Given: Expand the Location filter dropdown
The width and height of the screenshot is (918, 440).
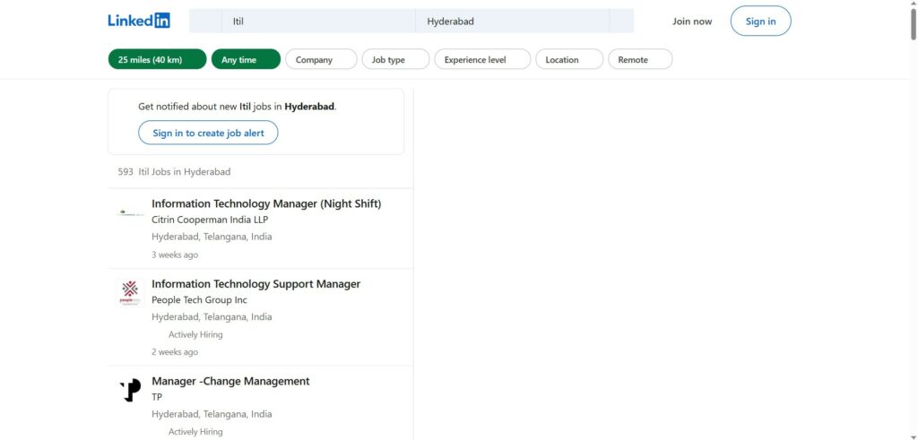Looking at the screenshot, I should point(569,60).
